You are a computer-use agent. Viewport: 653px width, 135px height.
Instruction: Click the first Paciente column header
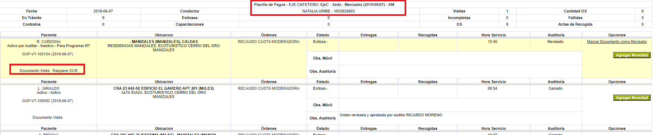tap(49, 35)
